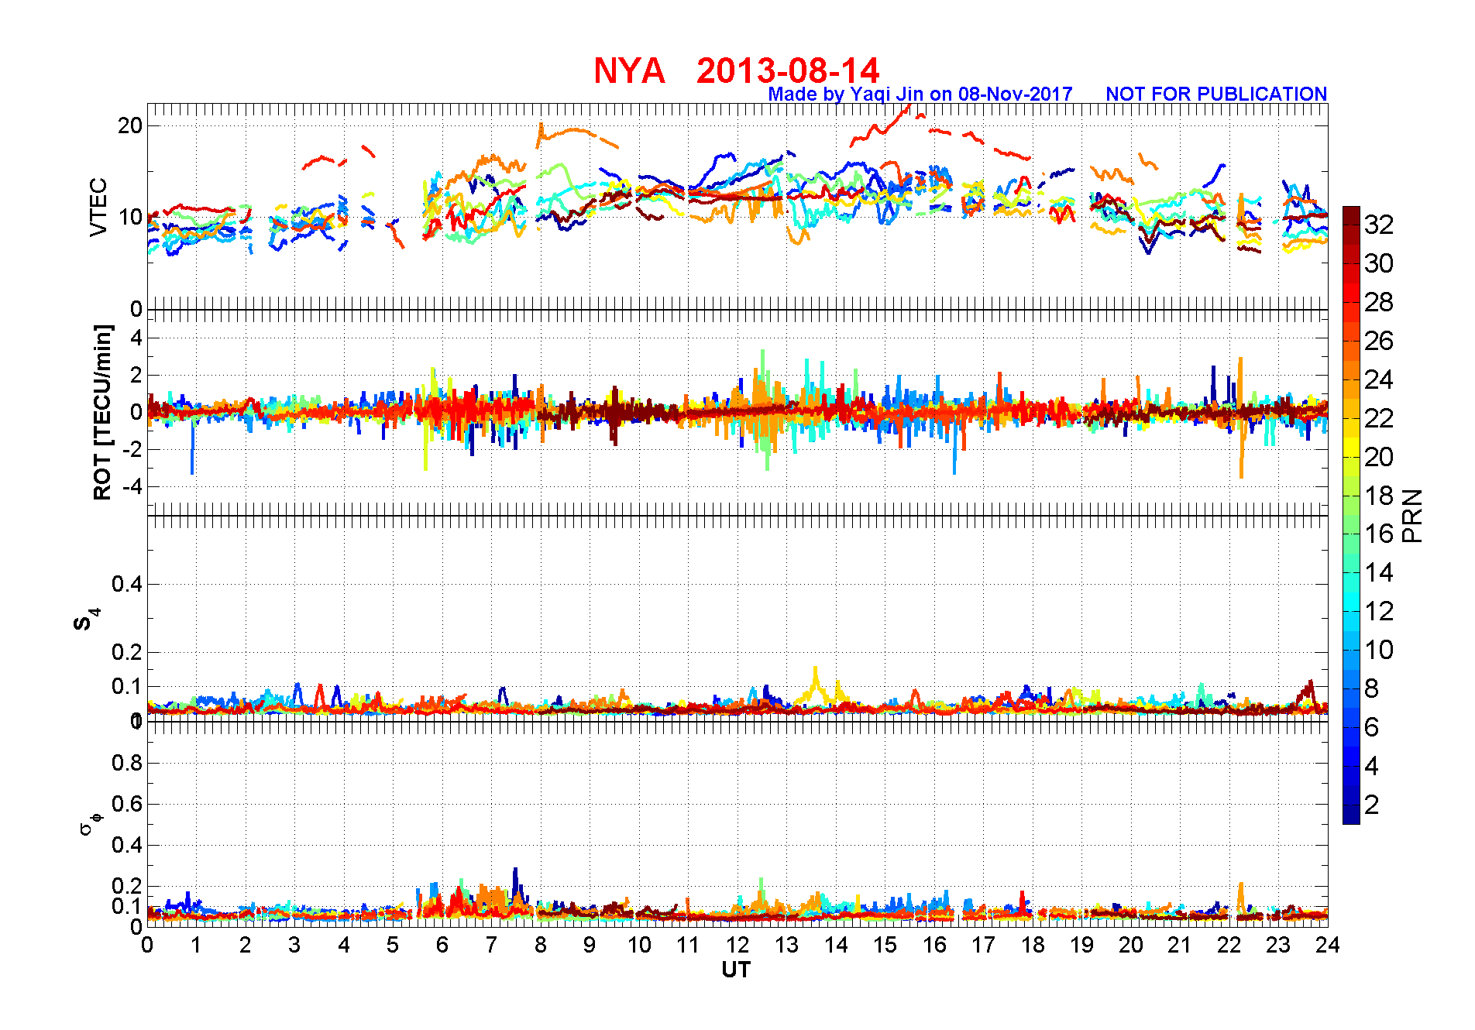Click the UT x-axis label

click(736, 970)
